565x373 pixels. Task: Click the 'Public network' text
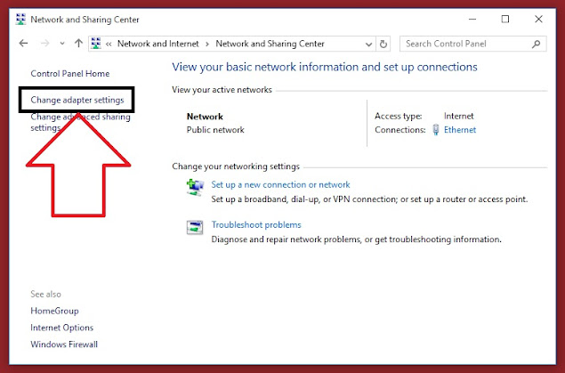tap(215, 130)
